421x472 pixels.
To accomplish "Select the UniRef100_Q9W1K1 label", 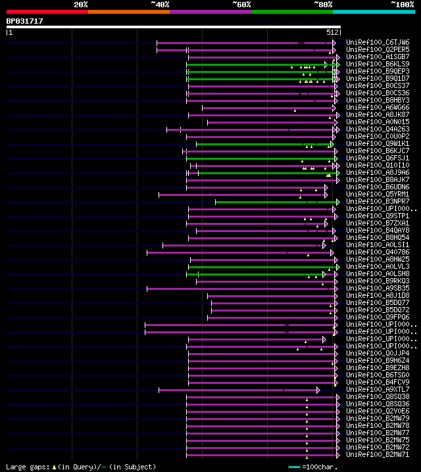I will 378,143.
